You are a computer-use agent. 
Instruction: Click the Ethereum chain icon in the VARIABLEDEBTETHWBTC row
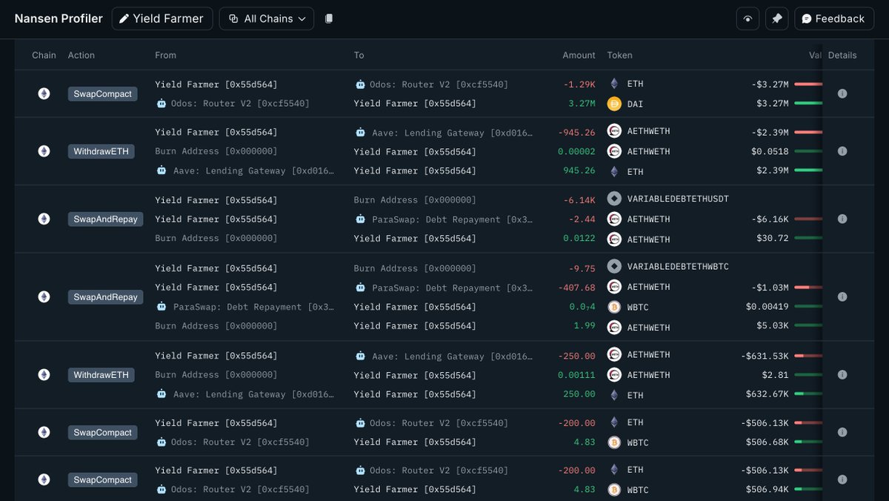tap(44, 296)
